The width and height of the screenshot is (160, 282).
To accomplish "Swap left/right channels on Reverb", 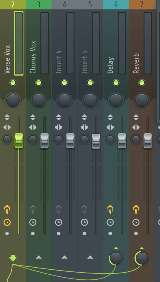I will [x=136, y=127].
